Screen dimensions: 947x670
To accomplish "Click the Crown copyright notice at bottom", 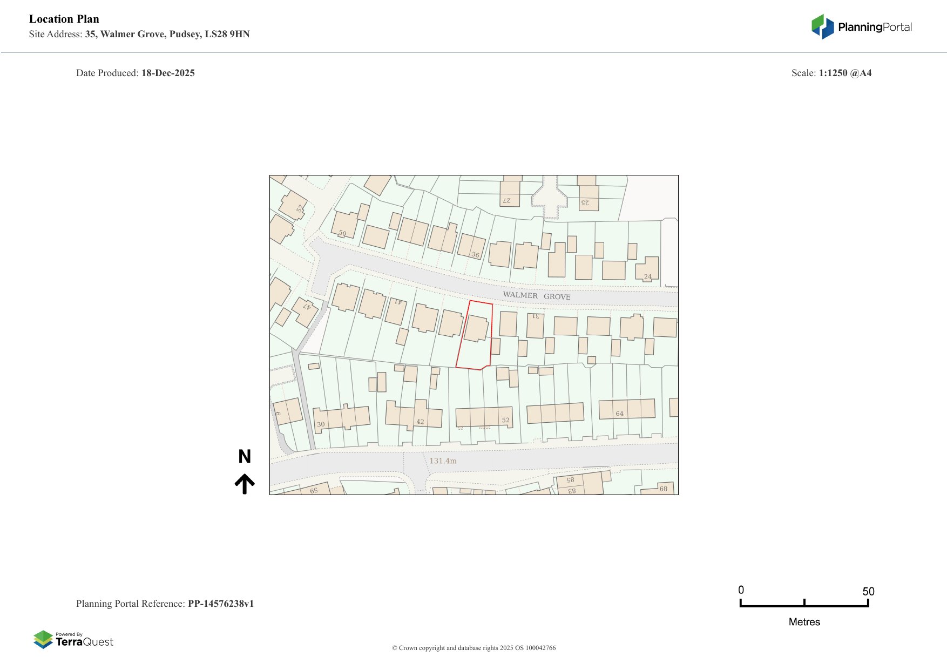I will pyautogui.click(x=473, y=648).
